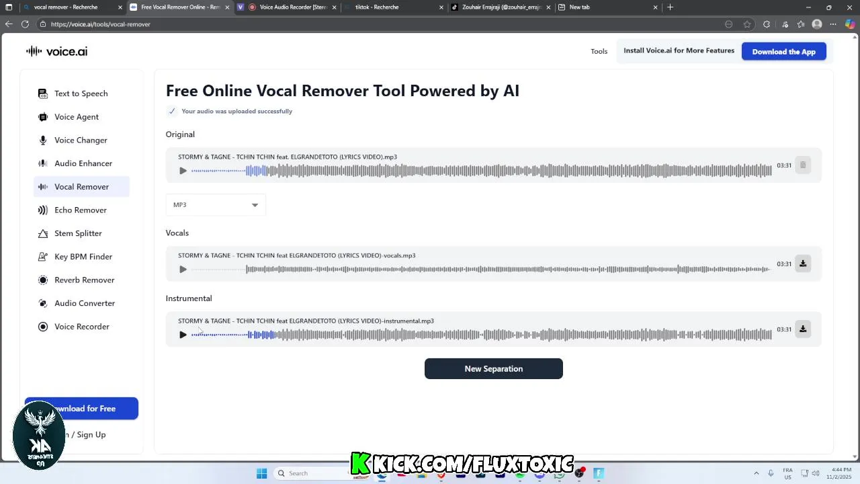Select Reverb Remover in sidebar
Screen dimensions: 860x484
(81, 280)
